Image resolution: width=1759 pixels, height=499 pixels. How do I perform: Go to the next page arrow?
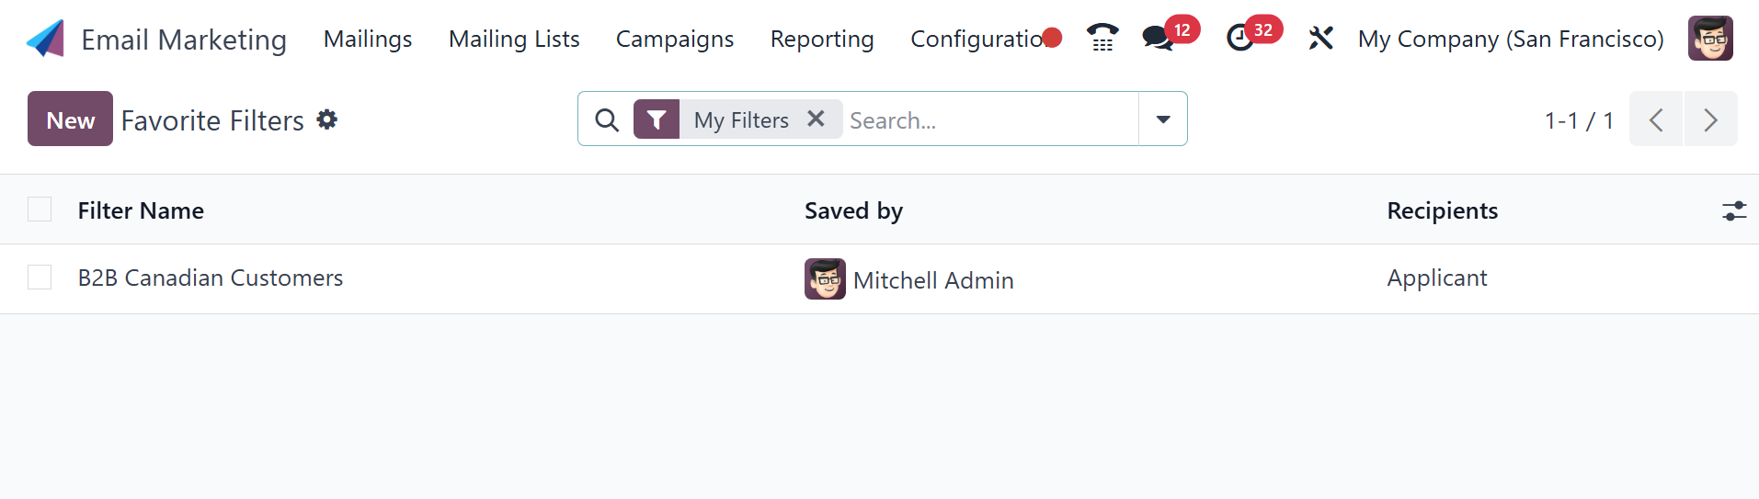[1710, 119]
